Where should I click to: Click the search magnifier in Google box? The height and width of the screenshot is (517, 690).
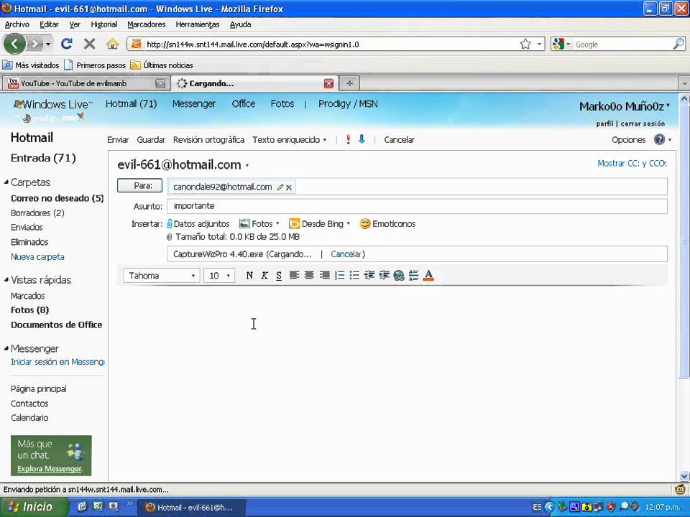tap(678, 44)
